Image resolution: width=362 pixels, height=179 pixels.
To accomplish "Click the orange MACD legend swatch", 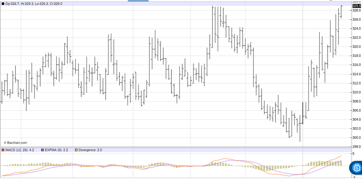I will pos(3,150).
